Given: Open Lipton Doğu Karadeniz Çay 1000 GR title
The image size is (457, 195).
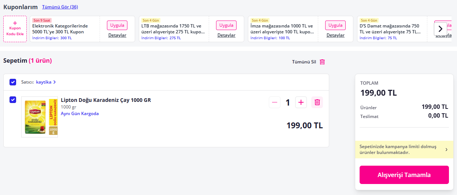Looking at the screenshot, I should tap(106, 100).
